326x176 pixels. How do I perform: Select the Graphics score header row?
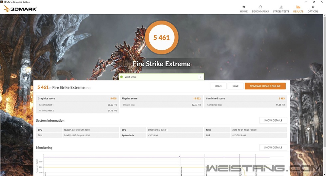77,98
